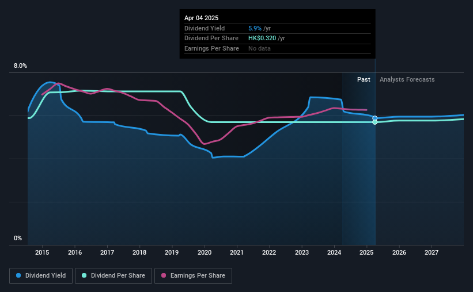Toggle the Dividend Per Share legend button
This screenshot has width=473, height=292.
pyautogui.click(x=113, y=276)
